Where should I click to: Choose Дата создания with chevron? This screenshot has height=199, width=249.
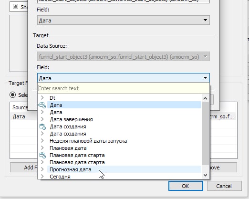(124, 134)
